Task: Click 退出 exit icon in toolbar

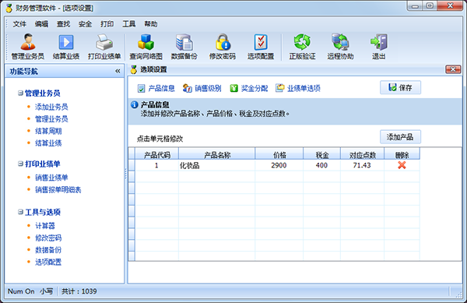Action: coord(379,47)
